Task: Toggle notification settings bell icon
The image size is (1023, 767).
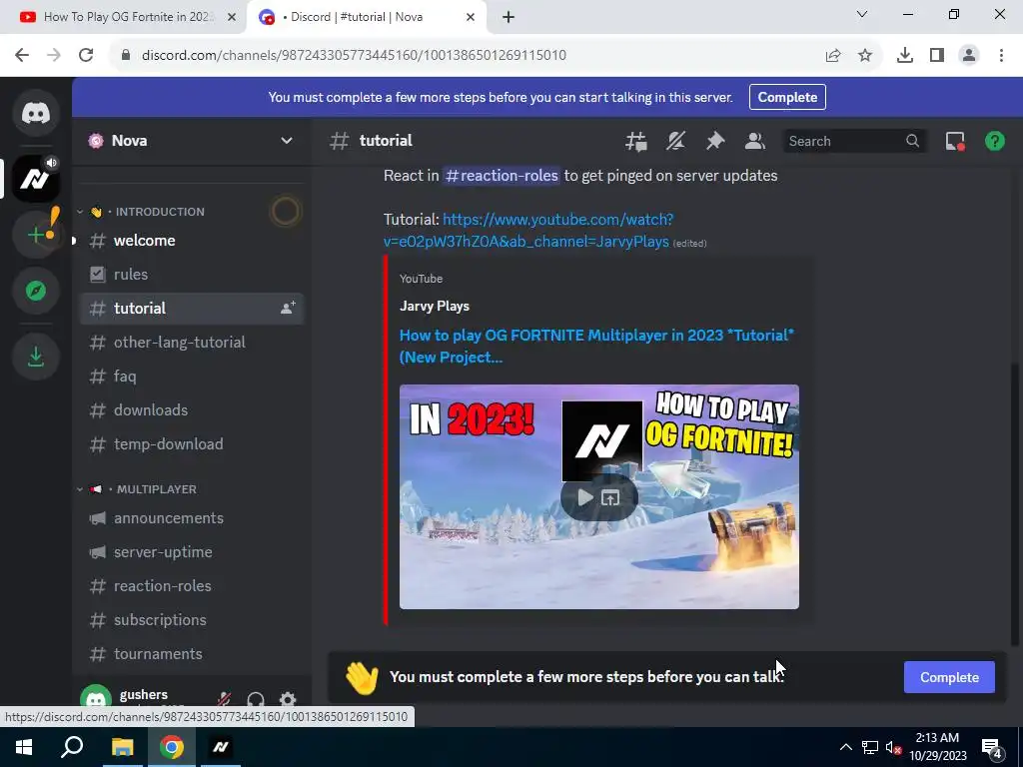Action: click(x=676, y=141)
